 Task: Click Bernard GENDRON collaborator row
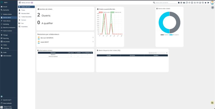coord(66,38)
